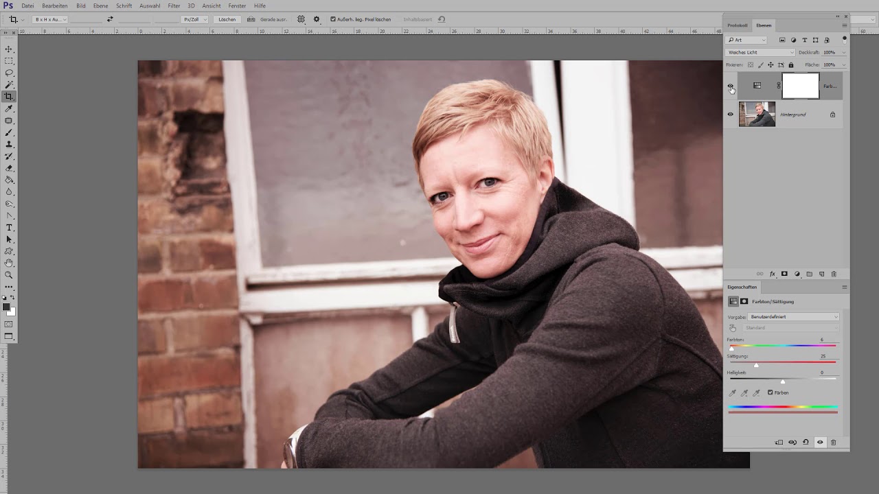The image size is (879, 494).
Task: Reset crop with the undo arrow icon
Action: [x=442, y=19]
